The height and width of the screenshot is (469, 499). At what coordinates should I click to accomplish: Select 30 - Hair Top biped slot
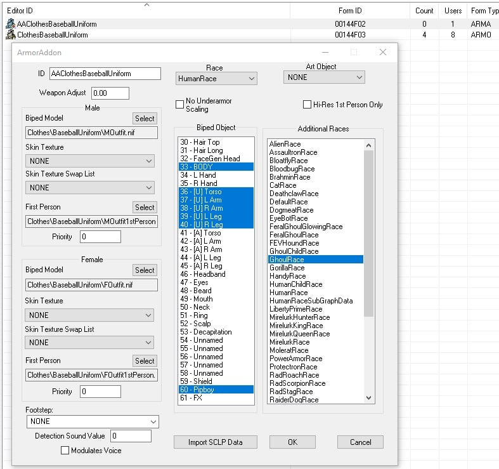[216, 142]
